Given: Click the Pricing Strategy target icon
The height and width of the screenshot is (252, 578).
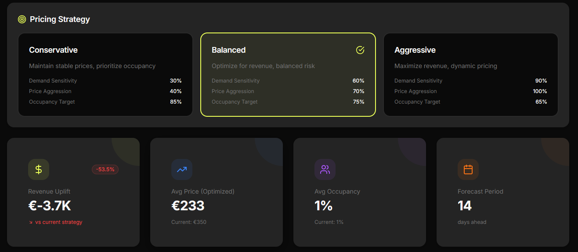Looking at the screenshot, I should [x=22, y=19].
